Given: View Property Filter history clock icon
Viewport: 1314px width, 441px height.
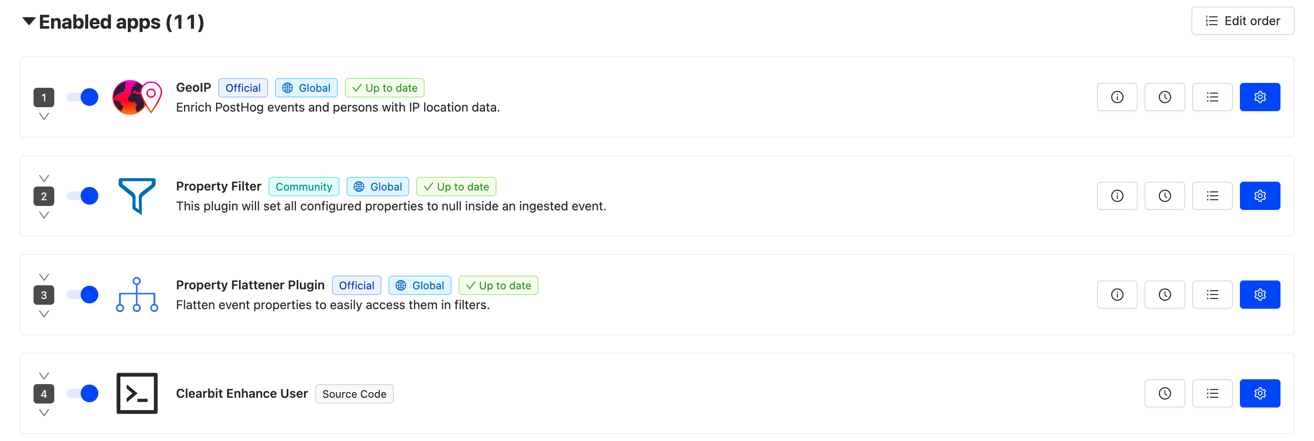Looking at the screenshot, I should 1164,196.
